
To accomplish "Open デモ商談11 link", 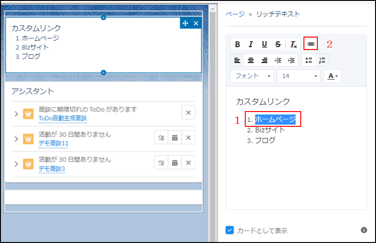I will [54, 143].
